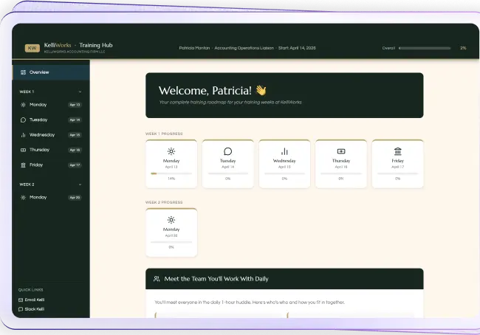Open the Overview sidebar item
The width and height of the screenshot is (480, 335).
[51, 72]
